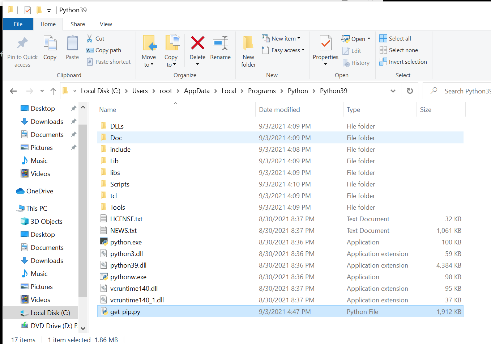491x344 pixels.
Task: Navigate to Programs in the address path
Action: [x=262, y=91]
